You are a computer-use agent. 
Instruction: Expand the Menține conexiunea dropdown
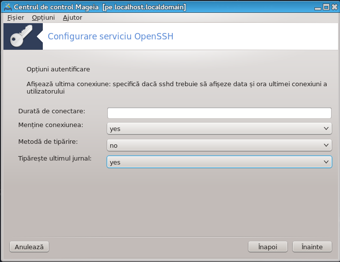pyautogui.click(x=219, y=129)
